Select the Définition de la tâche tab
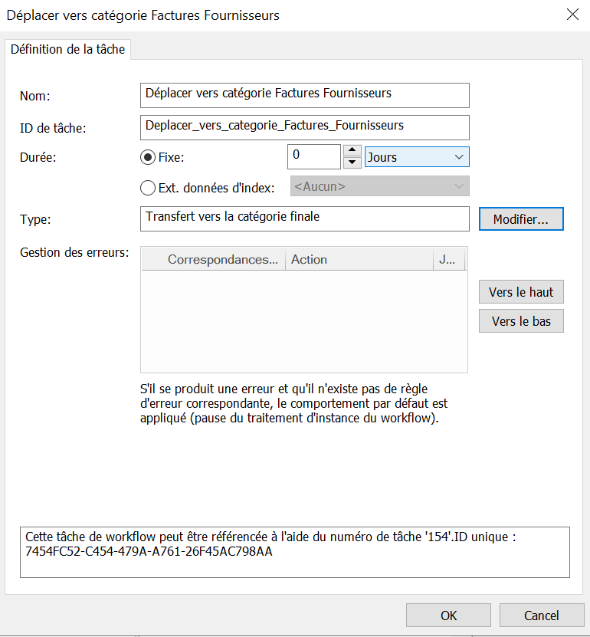Image resolution: width=590 pixels, height=637 pixels. [67, 50]
